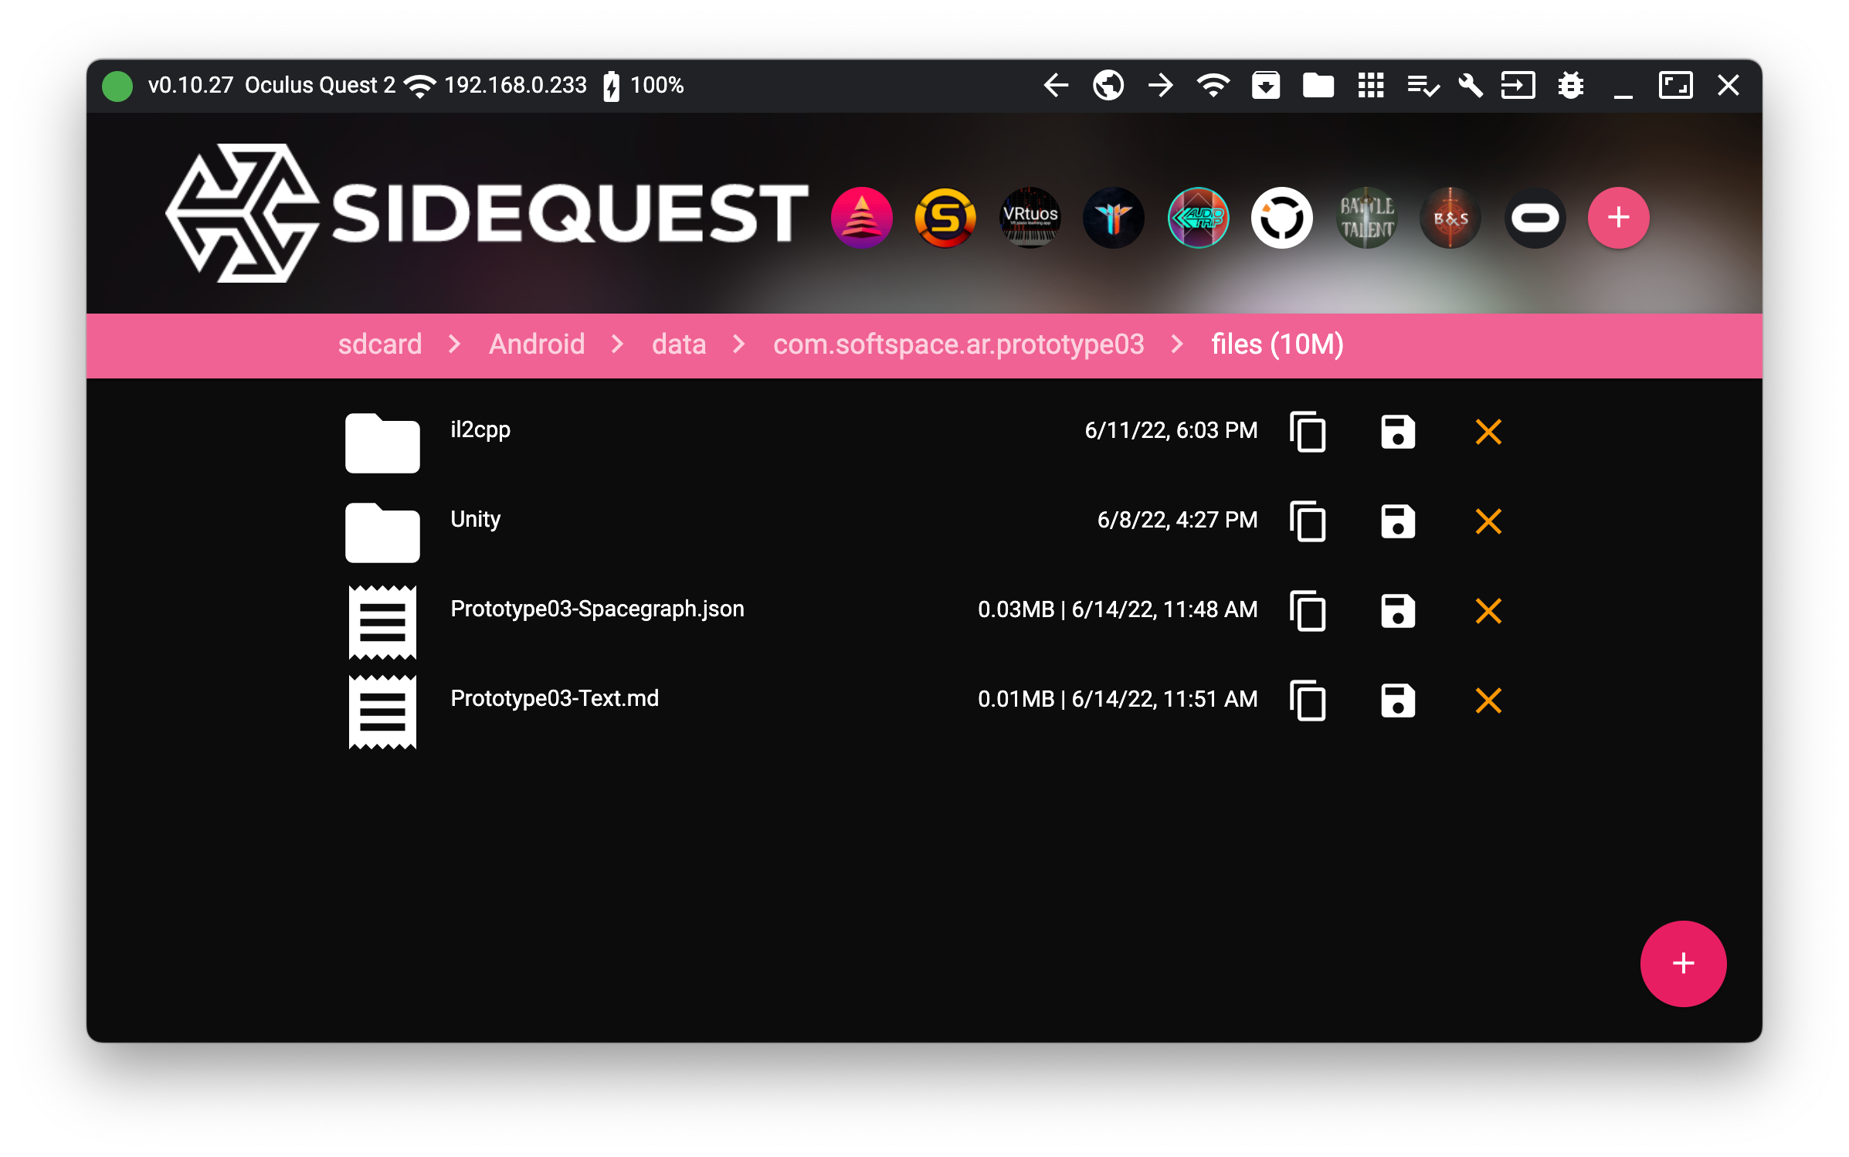Screen dimensions: 1849x1157
Task: Copy path of Prototype03-Spacegraph.json
Action: coord(1308,610)
